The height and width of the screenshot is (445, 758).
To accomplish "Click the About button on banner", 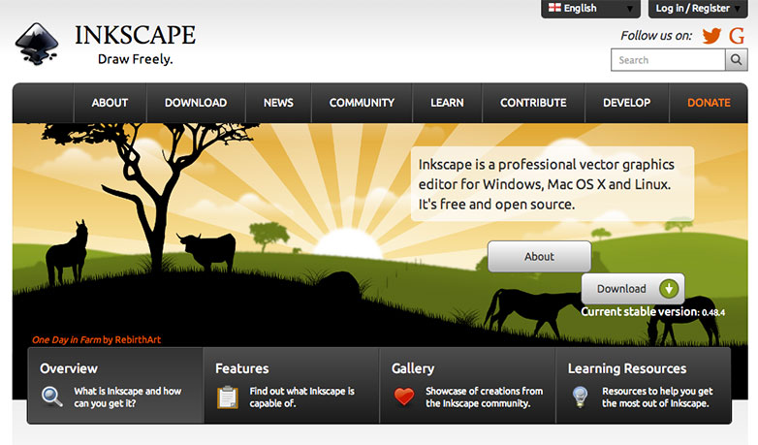I will [x=540, y=256].
